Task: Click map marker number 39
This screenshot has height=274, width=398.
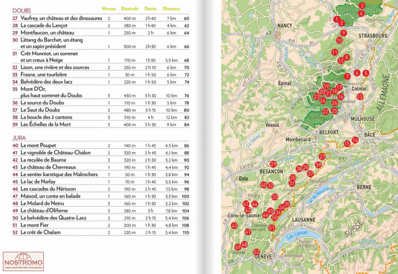Action: coord(318,165)
